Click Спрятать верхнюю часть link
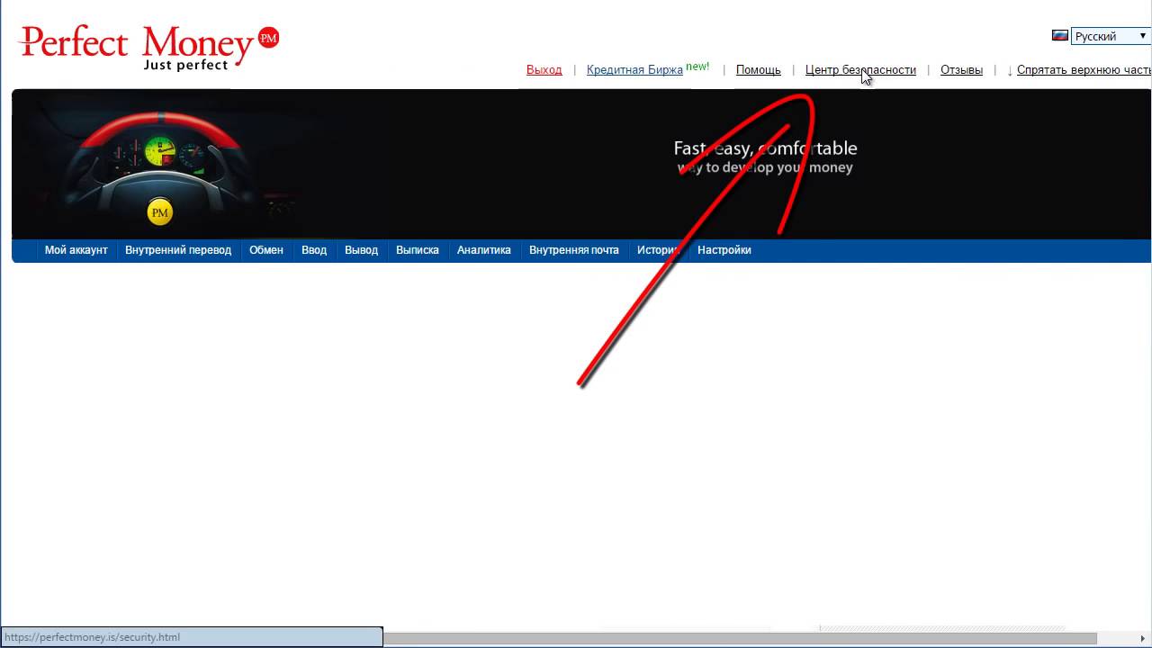 click(1084, 69)
